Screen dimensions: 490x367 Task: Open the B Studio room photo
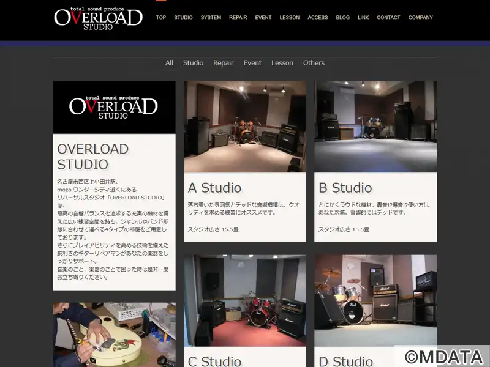[375, 127]
